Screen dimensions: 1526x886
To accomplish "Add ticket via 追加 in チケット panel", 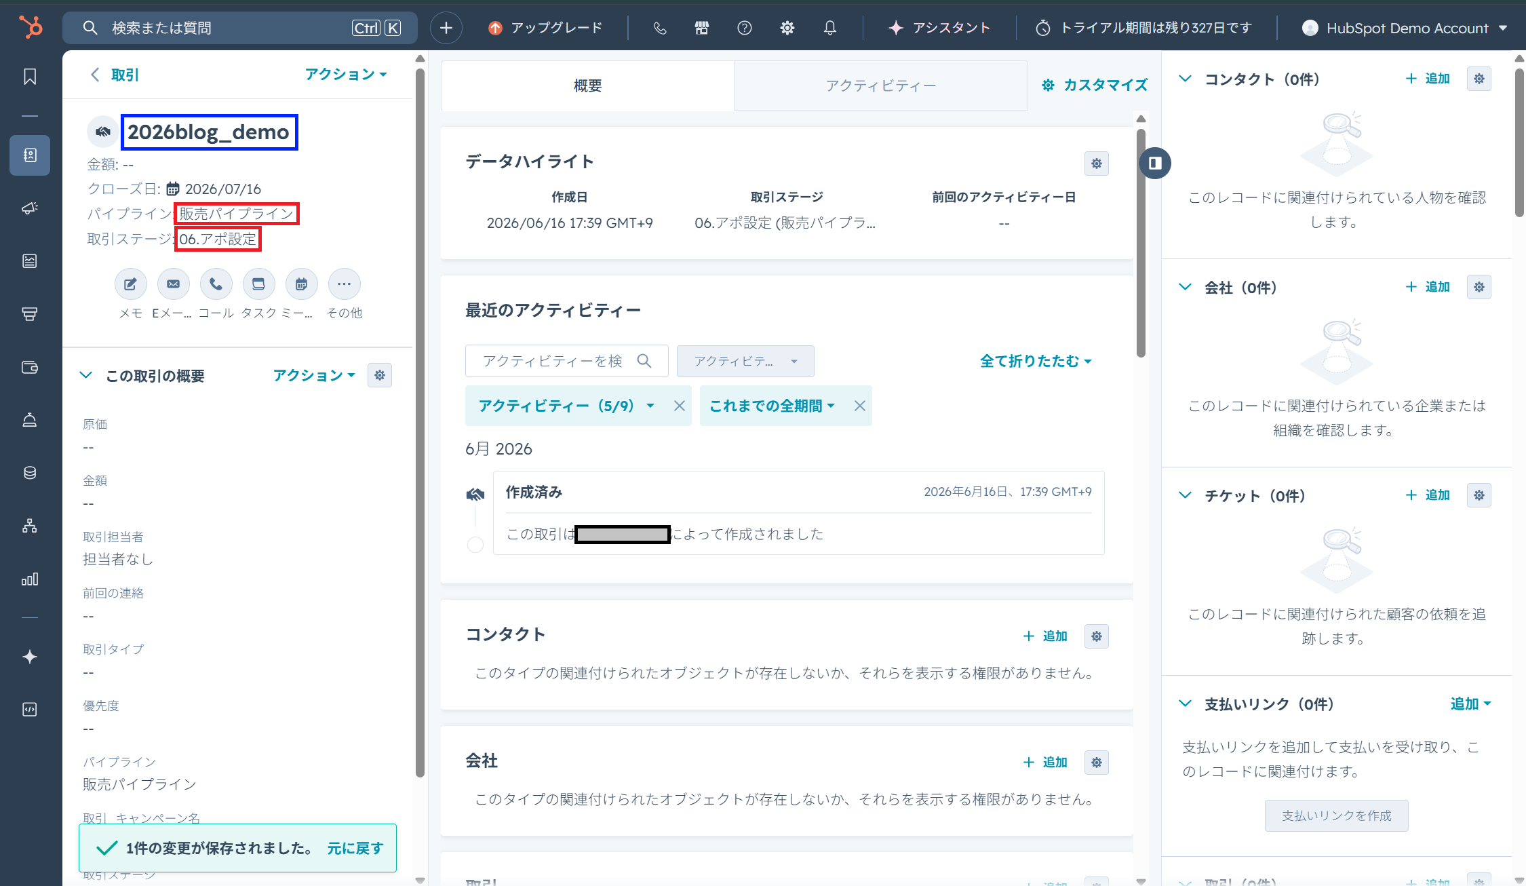I will point(1428,495).
